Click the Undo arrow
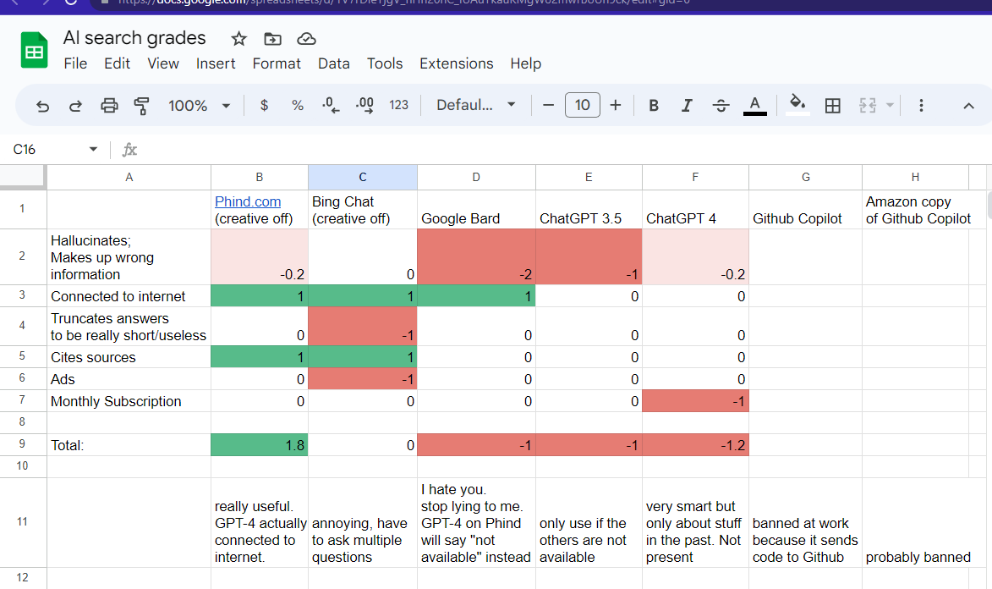This screenshot has height=589, width=992. (42, 105)
